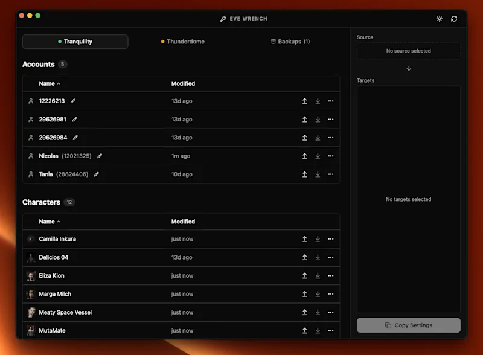Viewport: 483px width, 355px height.
Task: Click the refresh icon in title bar
Action: tap(454, 19)
